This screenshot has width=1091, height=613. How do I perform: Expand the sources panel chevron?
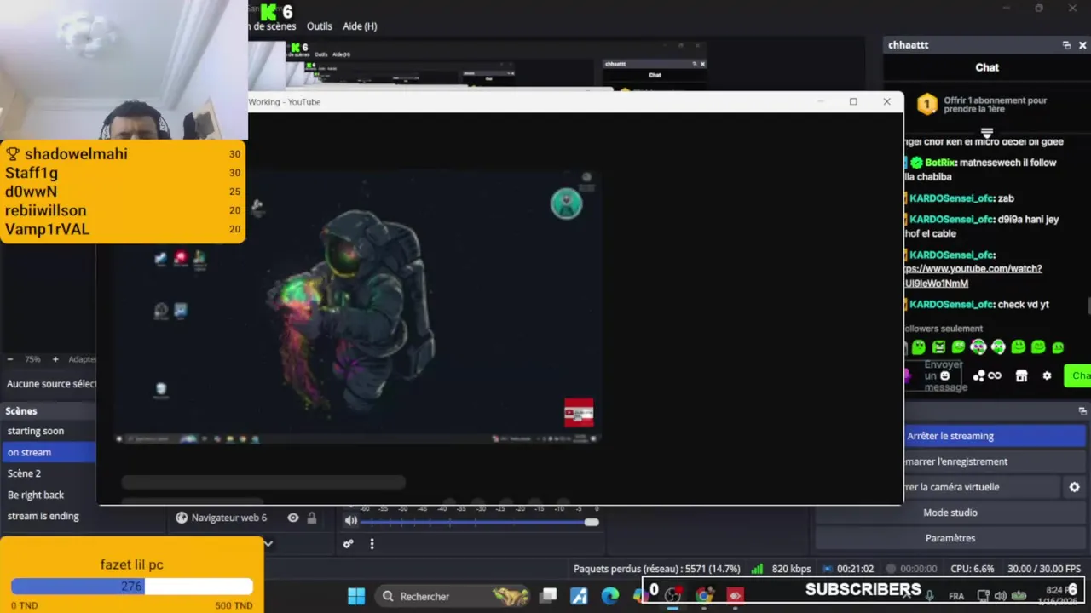point(268,543)
